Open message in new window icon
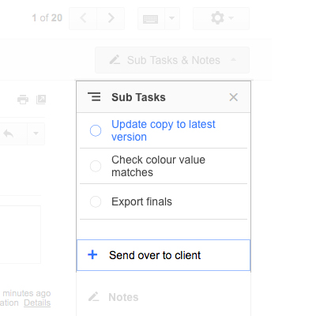Viewport: 316px width, 316px height. tap(41, 100)
